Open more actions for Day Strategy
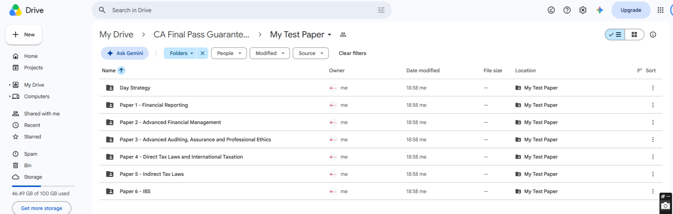This screenshot has width=673, height=214. click(x=653, y=88)
